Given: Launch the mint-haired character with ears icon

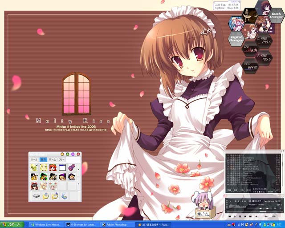Looking at the screenshot, I should click(53, 186).
